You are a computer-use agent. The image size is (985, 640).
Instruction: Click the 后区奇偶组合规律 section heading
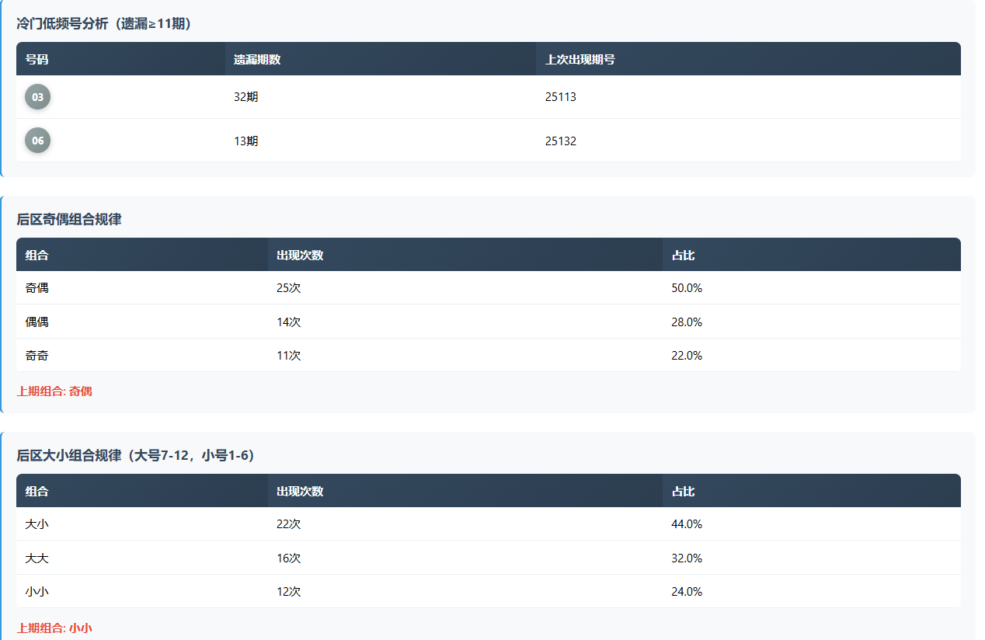pos(69,219)
